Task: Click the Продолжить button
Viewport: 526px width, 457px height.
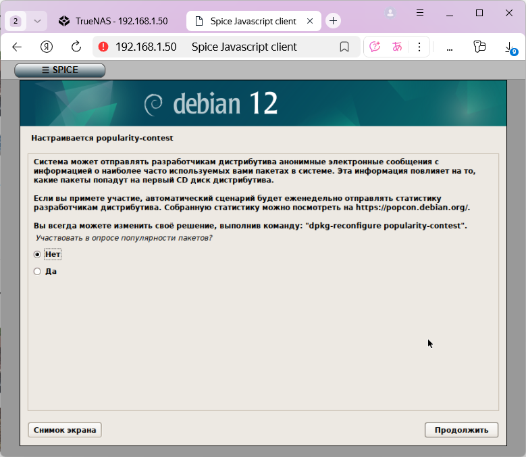Action: click(461, 430)
